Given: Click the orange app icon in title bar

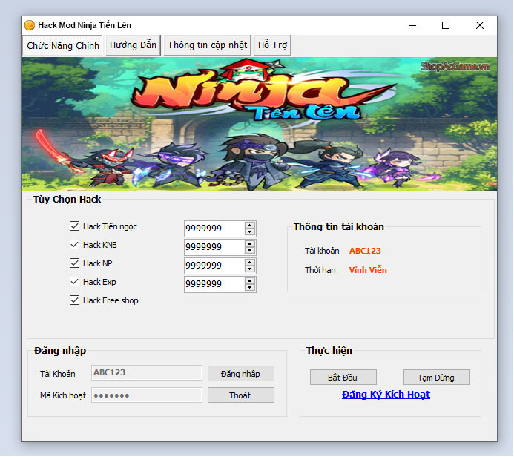Looking at the screenshot, I should (30, 25).
